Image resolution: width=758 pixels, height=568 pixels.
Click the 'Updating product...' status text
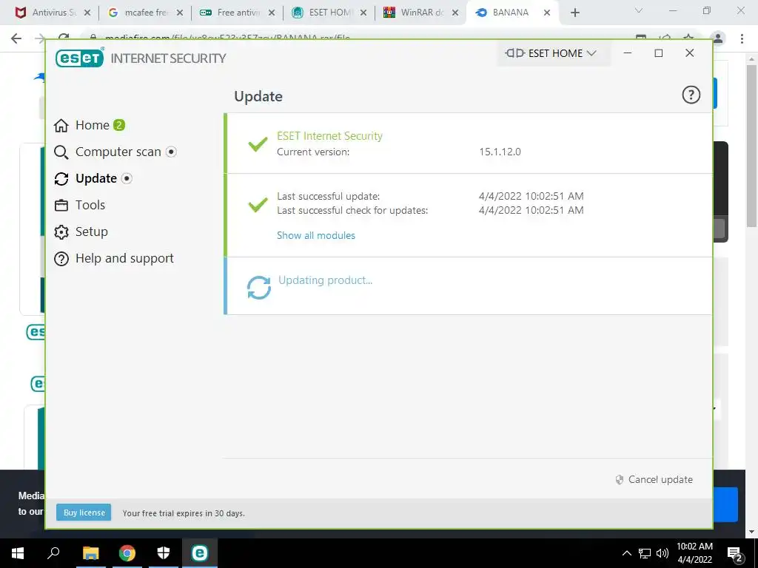(x=326, y=280)
